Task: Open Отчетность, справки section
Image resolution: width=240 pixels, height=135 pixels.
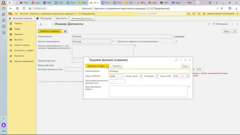Action: point(24,51)
